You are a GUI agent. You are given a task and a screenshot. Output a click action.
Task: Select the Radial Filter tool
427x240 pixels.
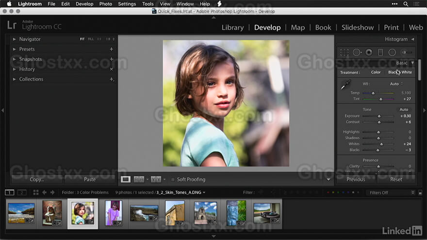392,52
